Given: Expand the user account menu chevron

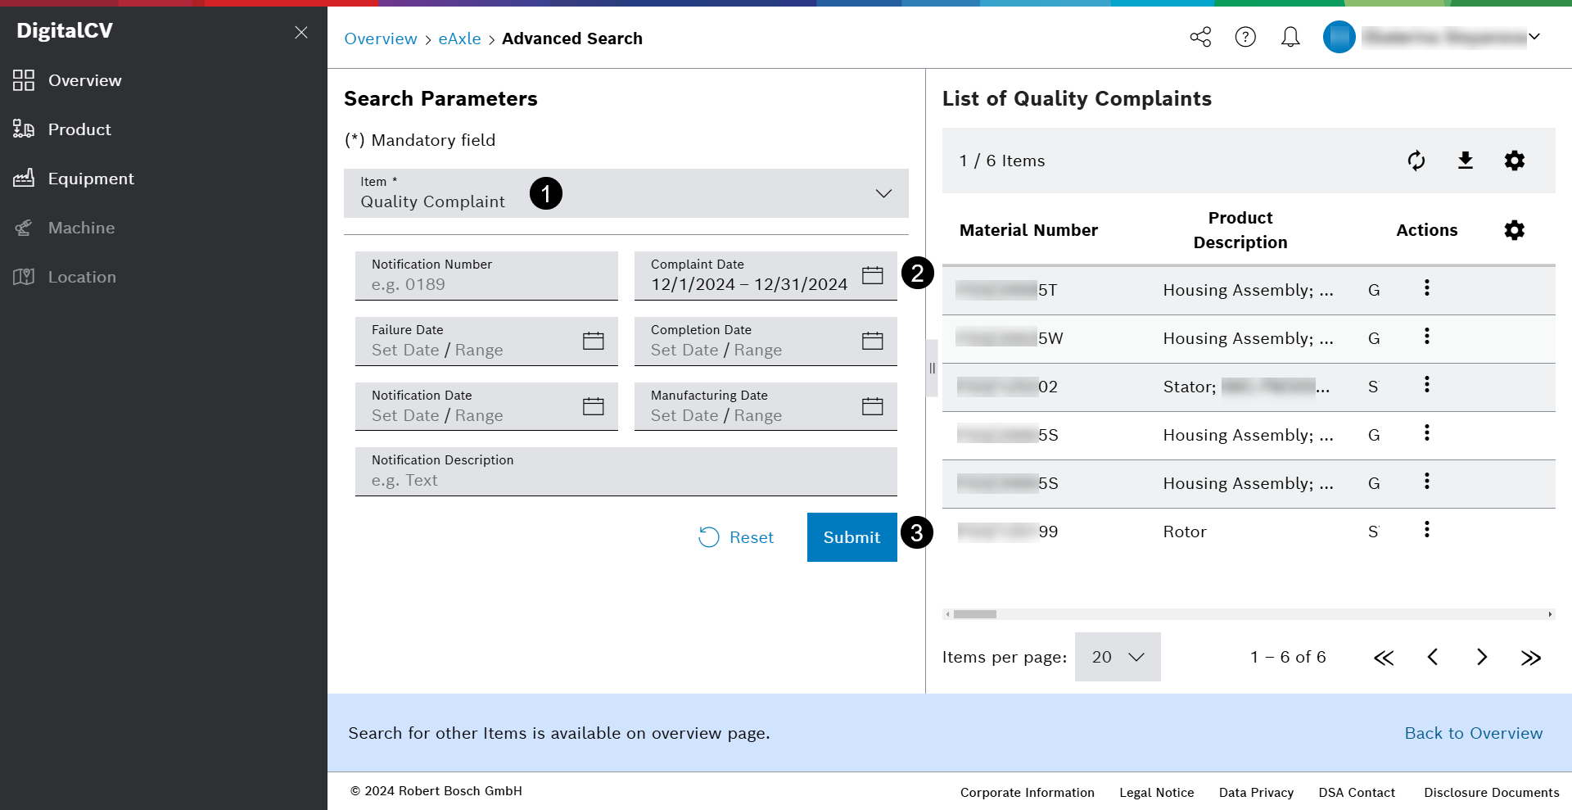Looking at the screenshot, I should click(1534, 37).
